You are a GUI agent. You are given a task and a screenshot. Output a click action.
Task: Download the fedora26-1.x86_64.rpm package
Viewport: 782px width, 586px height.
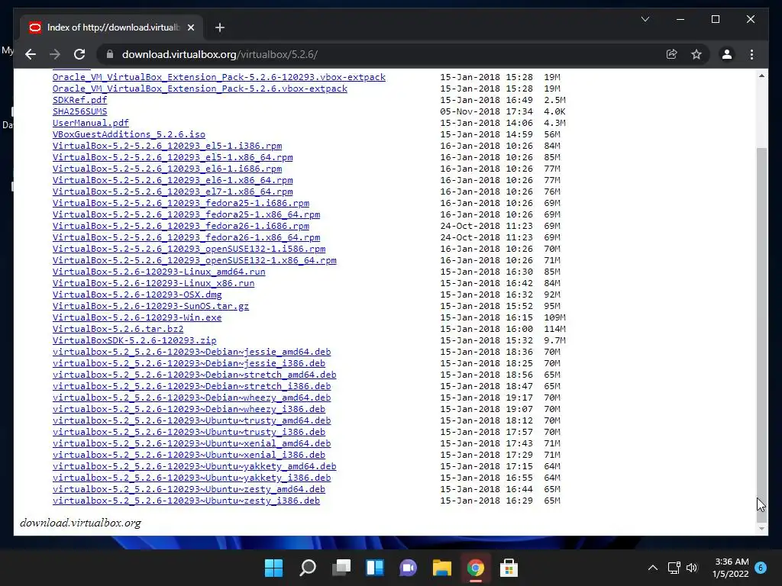(186, 238)
